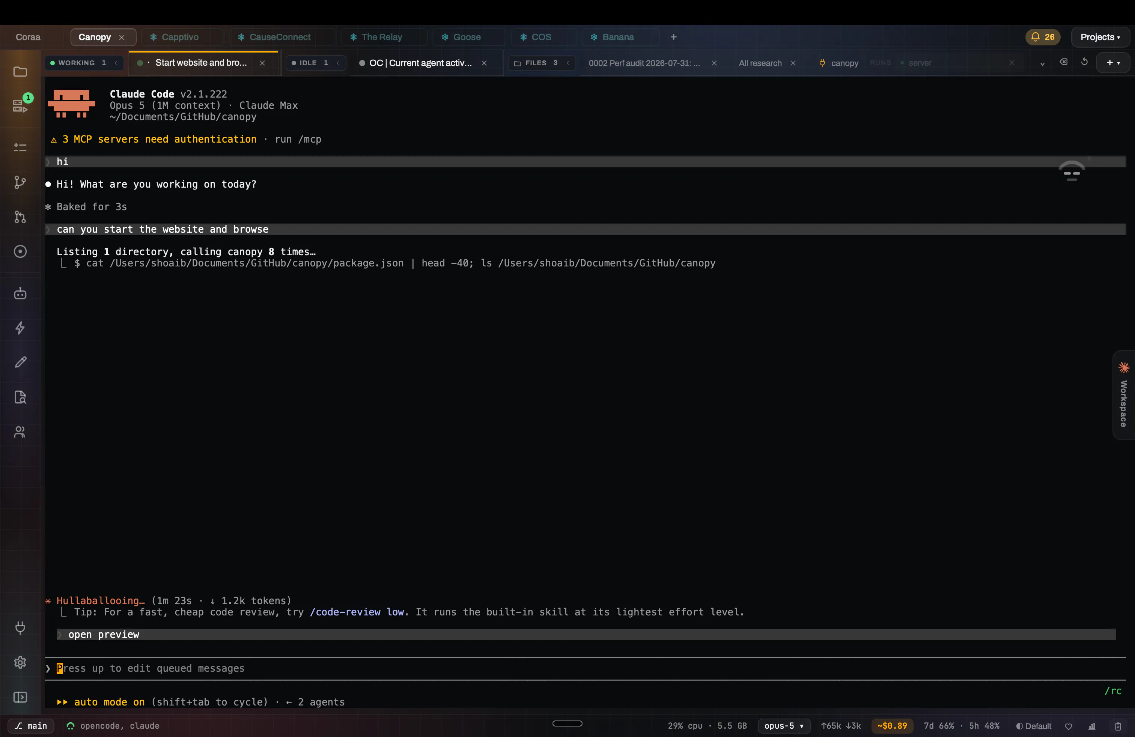This screenshot has height=737, width=1135.
Task: Open the git branch icon in the sidebar
Action: tap(20, 182)
